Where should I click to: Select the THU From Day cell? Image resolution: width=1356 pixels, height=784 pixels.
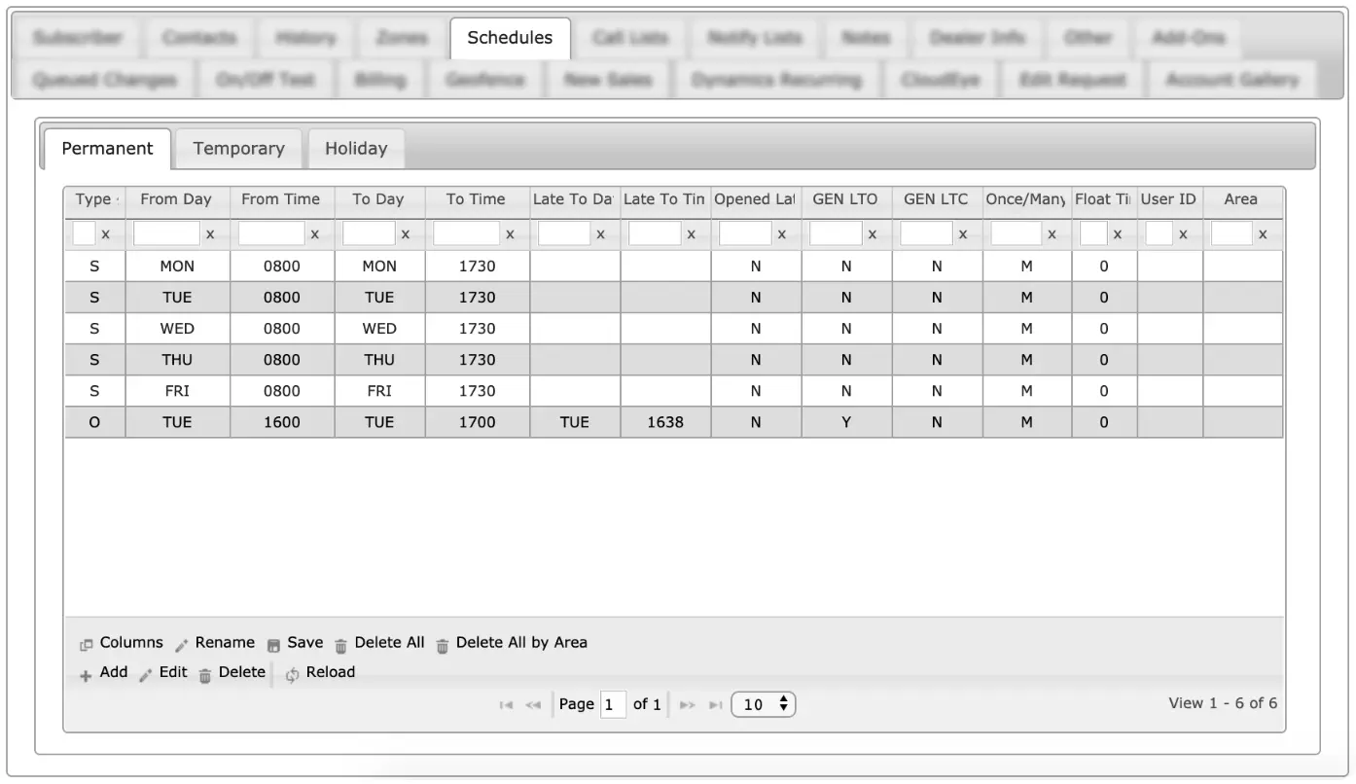click(177, 360)
